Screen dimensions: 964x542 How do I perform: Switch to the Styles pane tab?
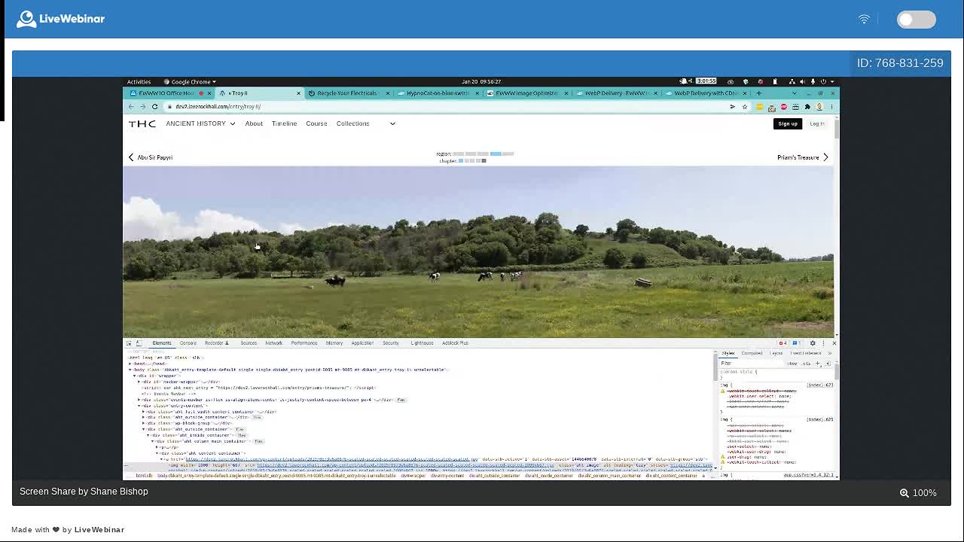(728, 353)
